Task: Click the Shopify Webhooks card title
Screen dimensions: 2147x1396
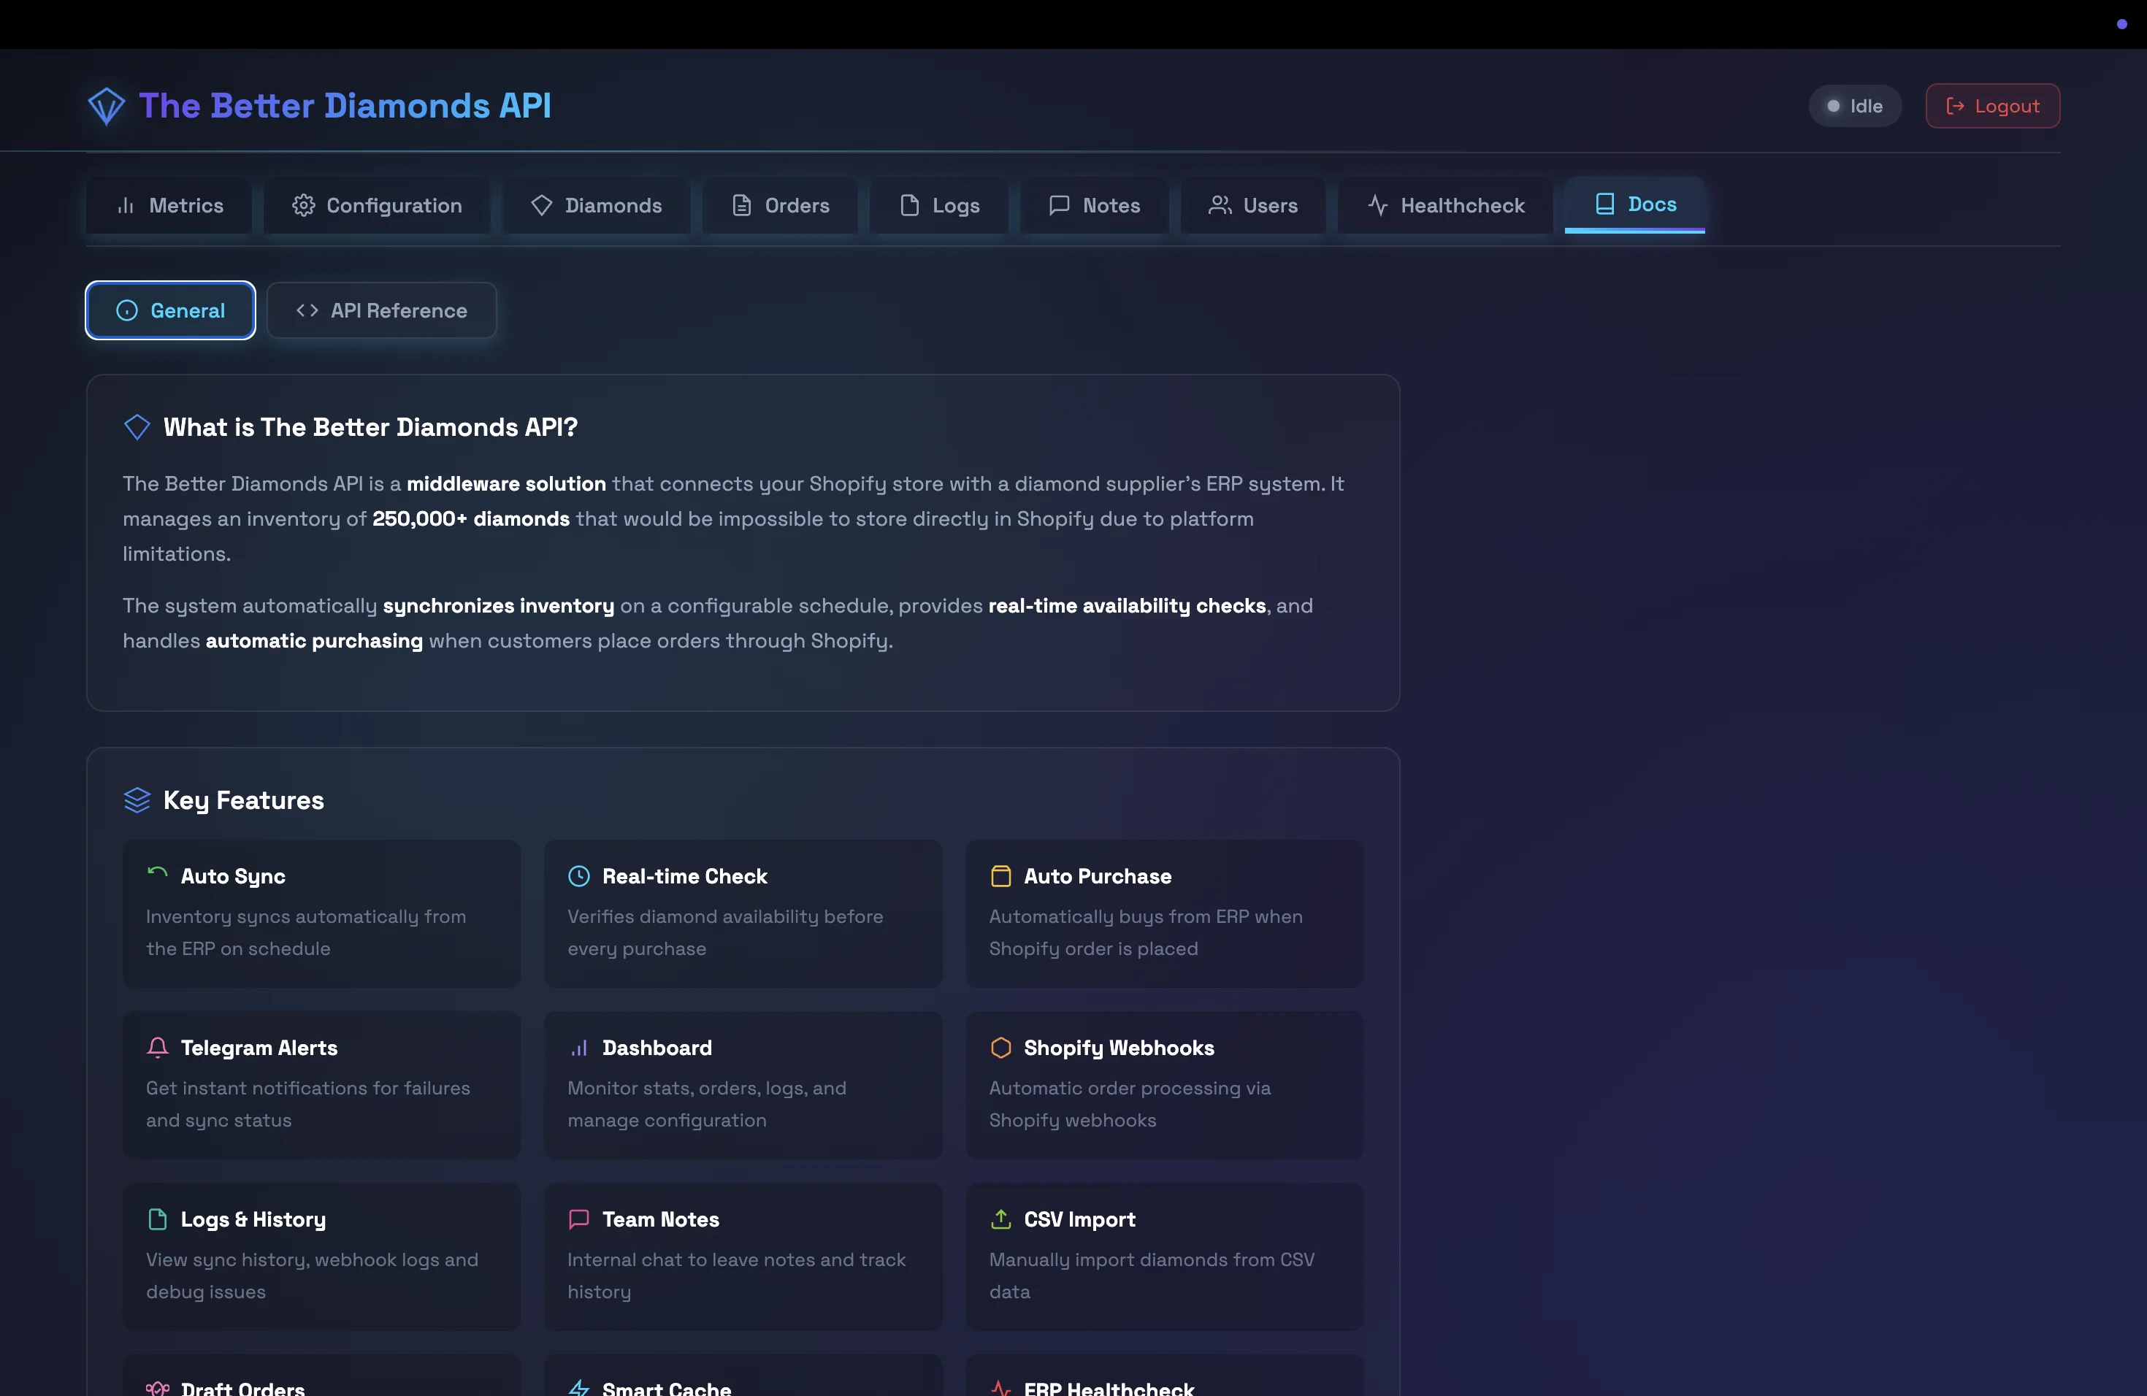Action: (1119, 1047)
